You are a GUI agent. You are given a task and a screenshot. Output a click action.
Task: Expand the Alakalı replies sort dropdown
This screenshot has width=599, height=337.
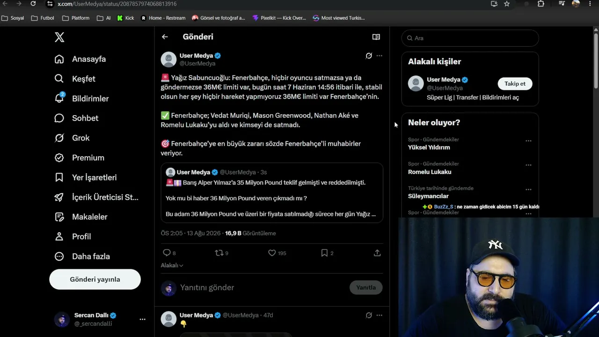[172, 265]
